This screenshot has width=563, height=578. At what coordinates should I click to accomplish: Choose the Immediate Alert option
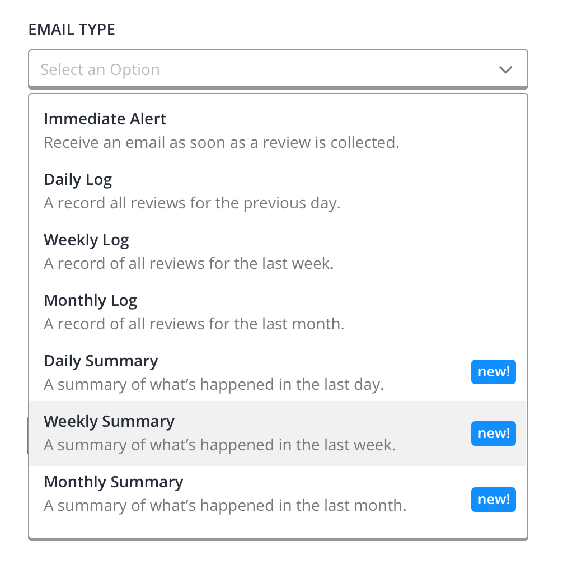(x=278, y=130)
